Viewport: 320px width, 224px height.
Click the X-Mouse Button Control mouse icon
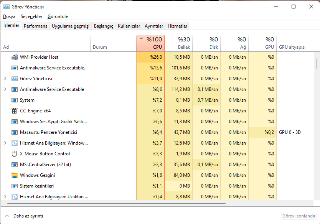click(x=14, y=154)
